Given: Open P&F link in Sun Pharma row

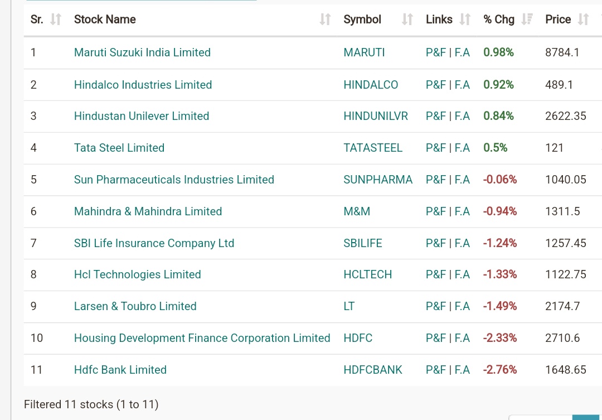Looking at the screenshot, I should point(436,180).
